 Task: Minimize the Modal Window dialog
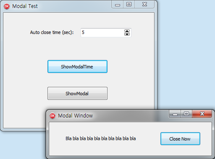(175, 114)
